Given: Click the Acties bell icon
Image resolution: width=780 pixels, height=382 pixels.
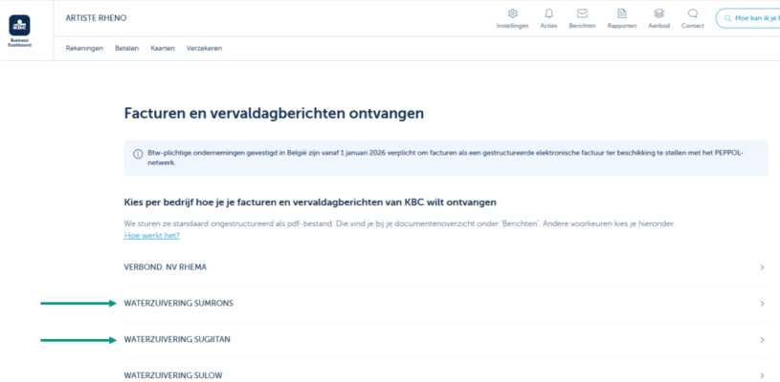Looking at the screenshot, I should [548, 13].
